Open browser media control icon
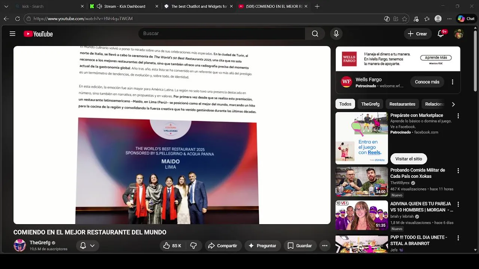The height and width of the screenshot is (269, 479). 416,19
